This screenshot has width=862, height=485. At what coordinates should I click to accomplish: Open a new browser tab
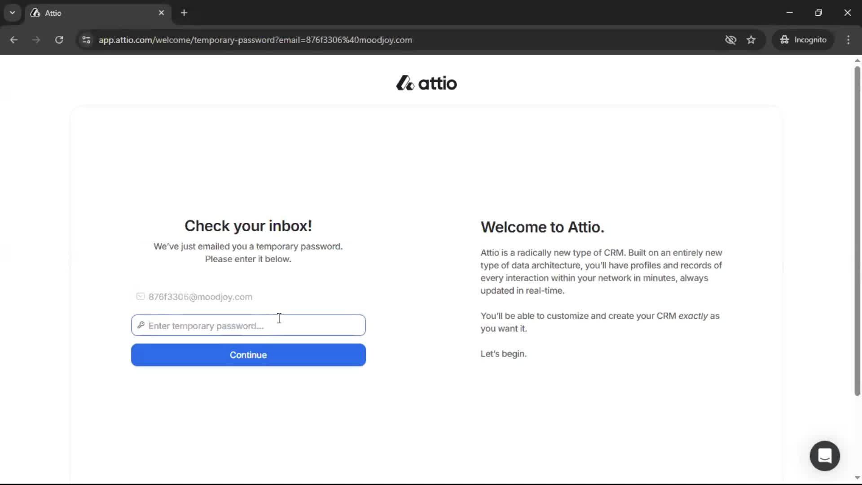coord(184,13)
